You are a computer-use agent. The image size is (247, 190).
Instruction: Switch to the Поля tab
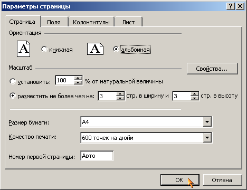(54, 22)
